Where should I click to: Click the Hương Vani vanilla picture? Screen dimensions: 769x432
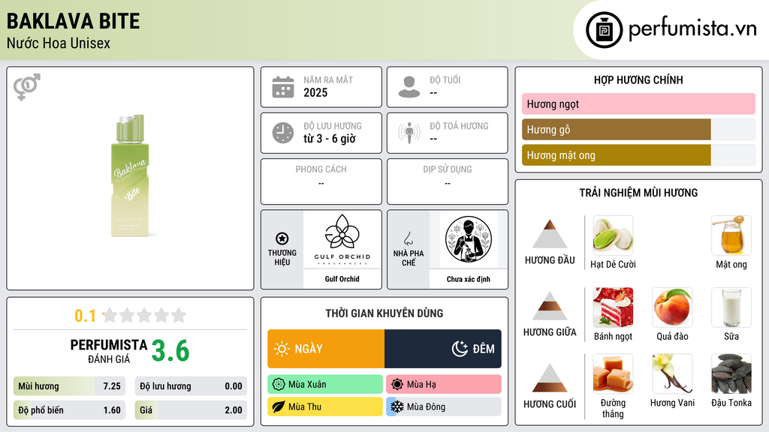pyautogui.click(x=672, y=373)
